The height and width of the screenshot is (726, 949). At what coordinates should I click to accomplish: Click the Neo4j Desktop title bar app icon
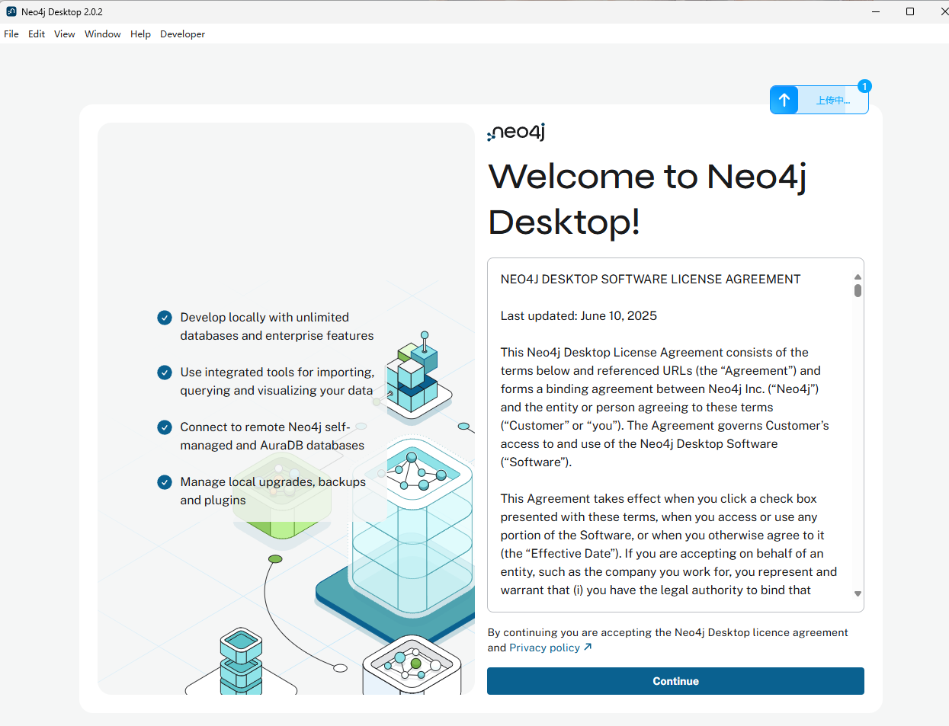click(x=11, y=11)
